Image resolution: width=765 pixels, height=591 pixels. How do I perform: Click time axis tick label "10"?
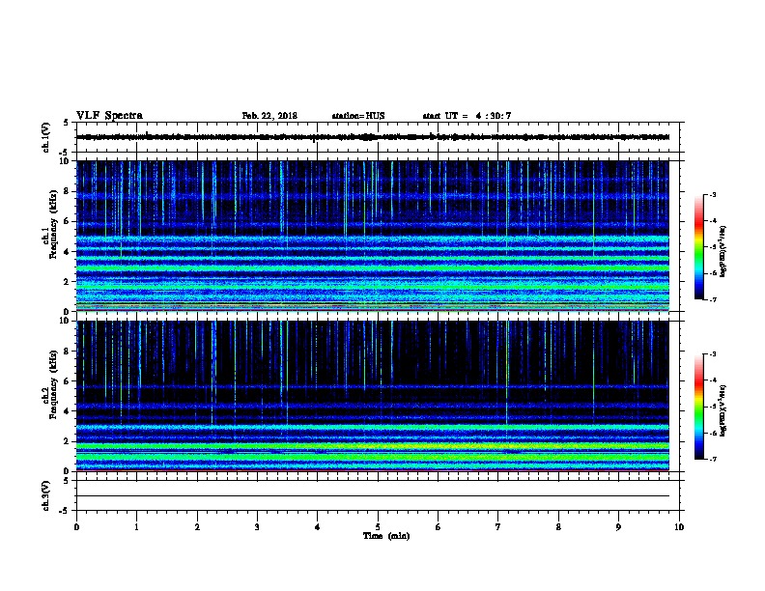tap(679, 527)
